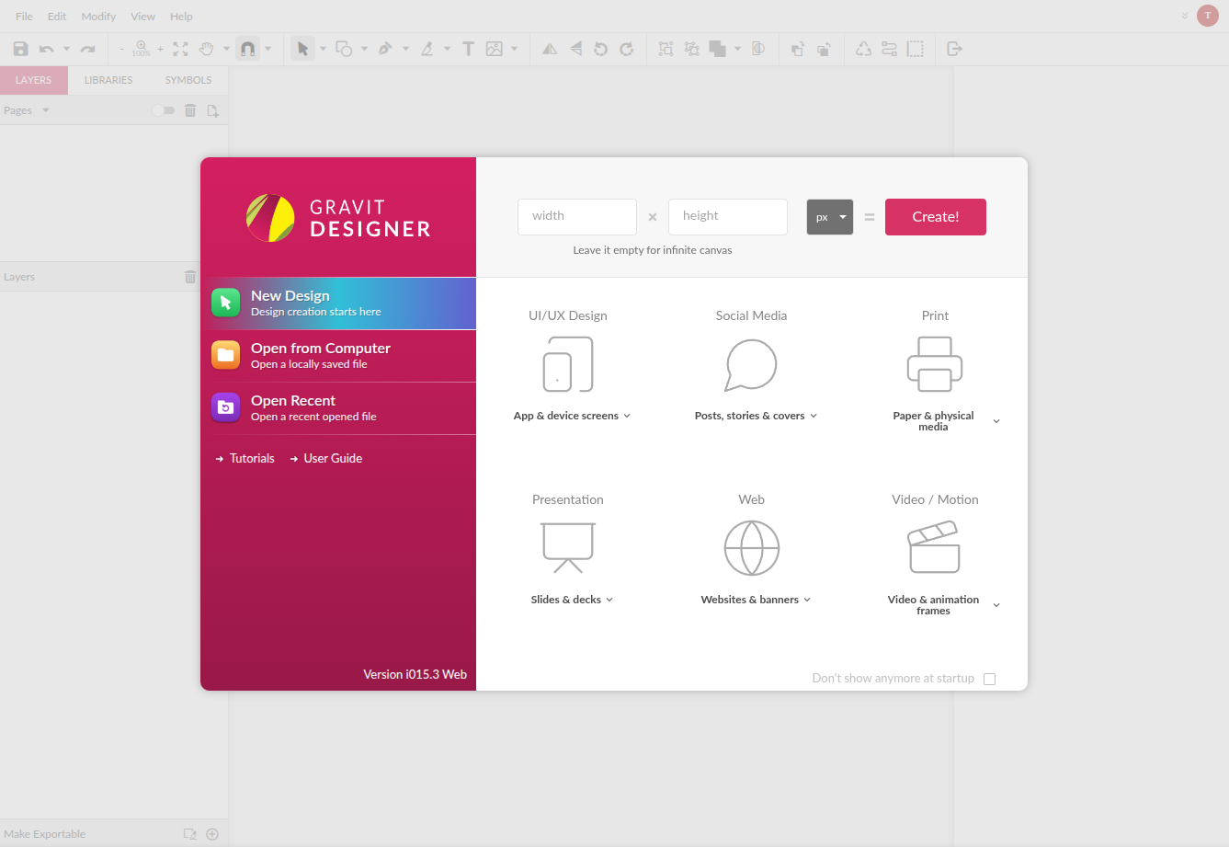The image size is (1229, 847).
Task: Choose Open Recent option
Action: coord(338,408)
